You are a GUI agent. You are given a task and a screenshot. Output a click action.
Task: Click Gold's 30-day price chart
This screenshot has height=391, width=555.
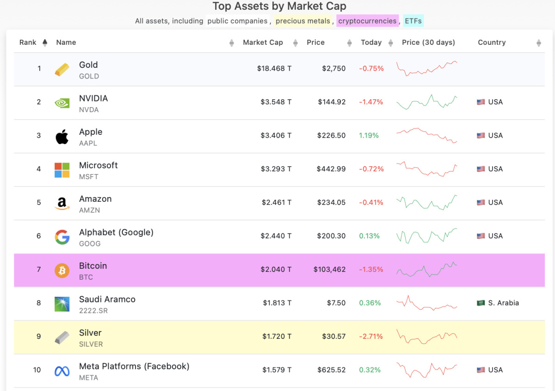tap(427, 68)
